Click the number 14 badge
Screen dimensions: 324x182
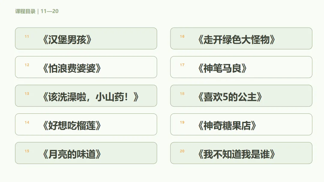[x=27, y=122]
